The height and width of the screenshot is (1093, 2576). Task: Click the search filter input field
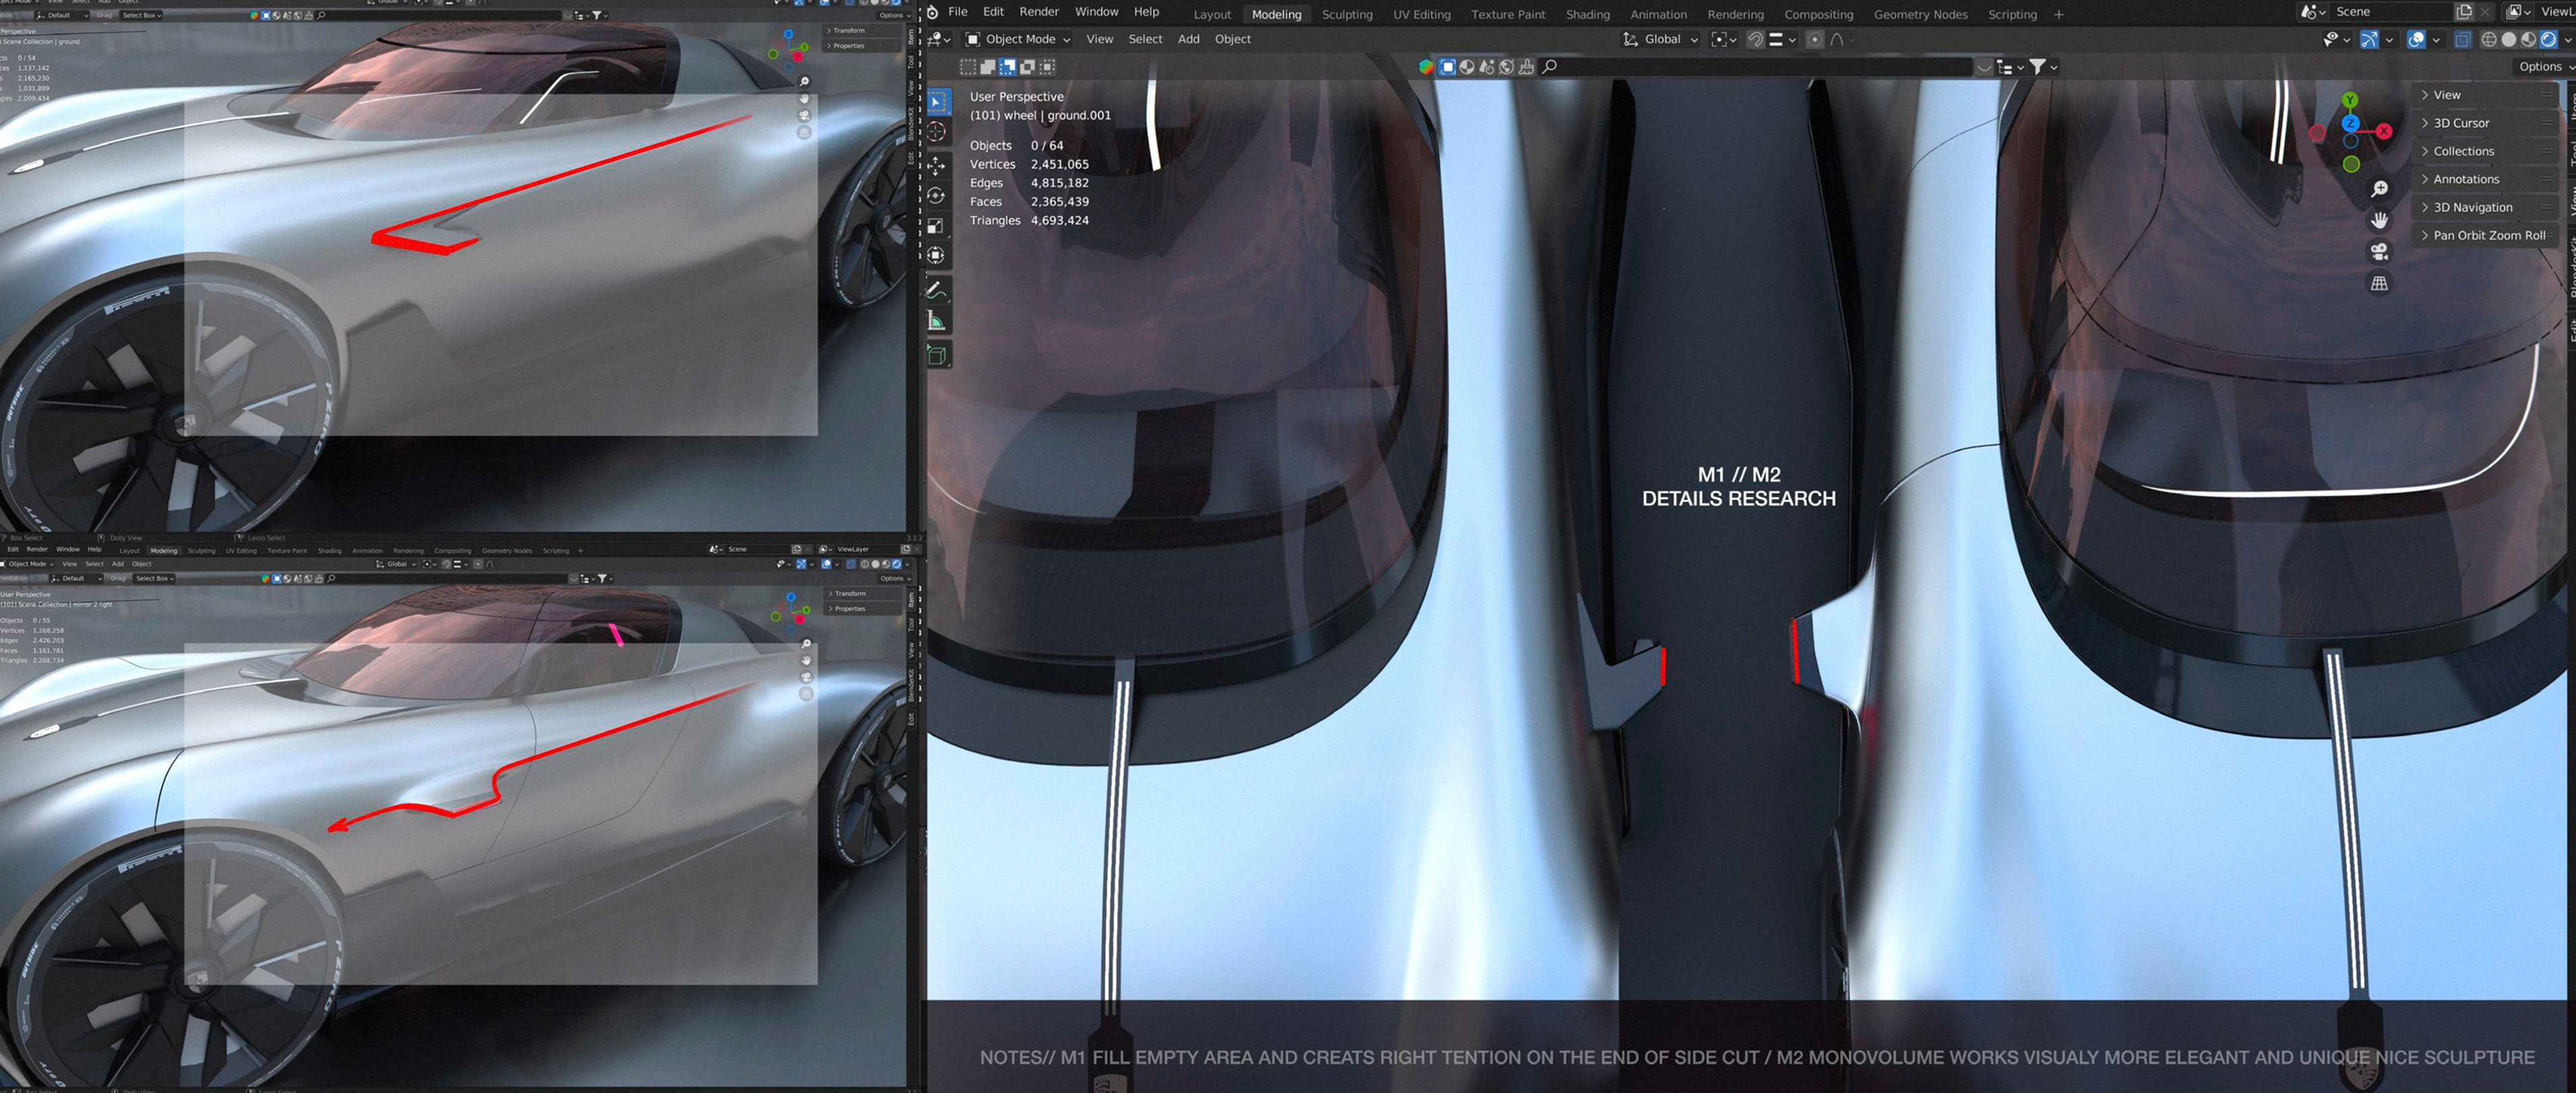1755,67
